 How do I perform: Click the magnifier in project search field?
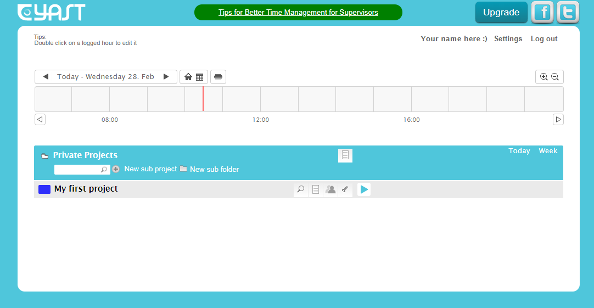click(104, 170)
